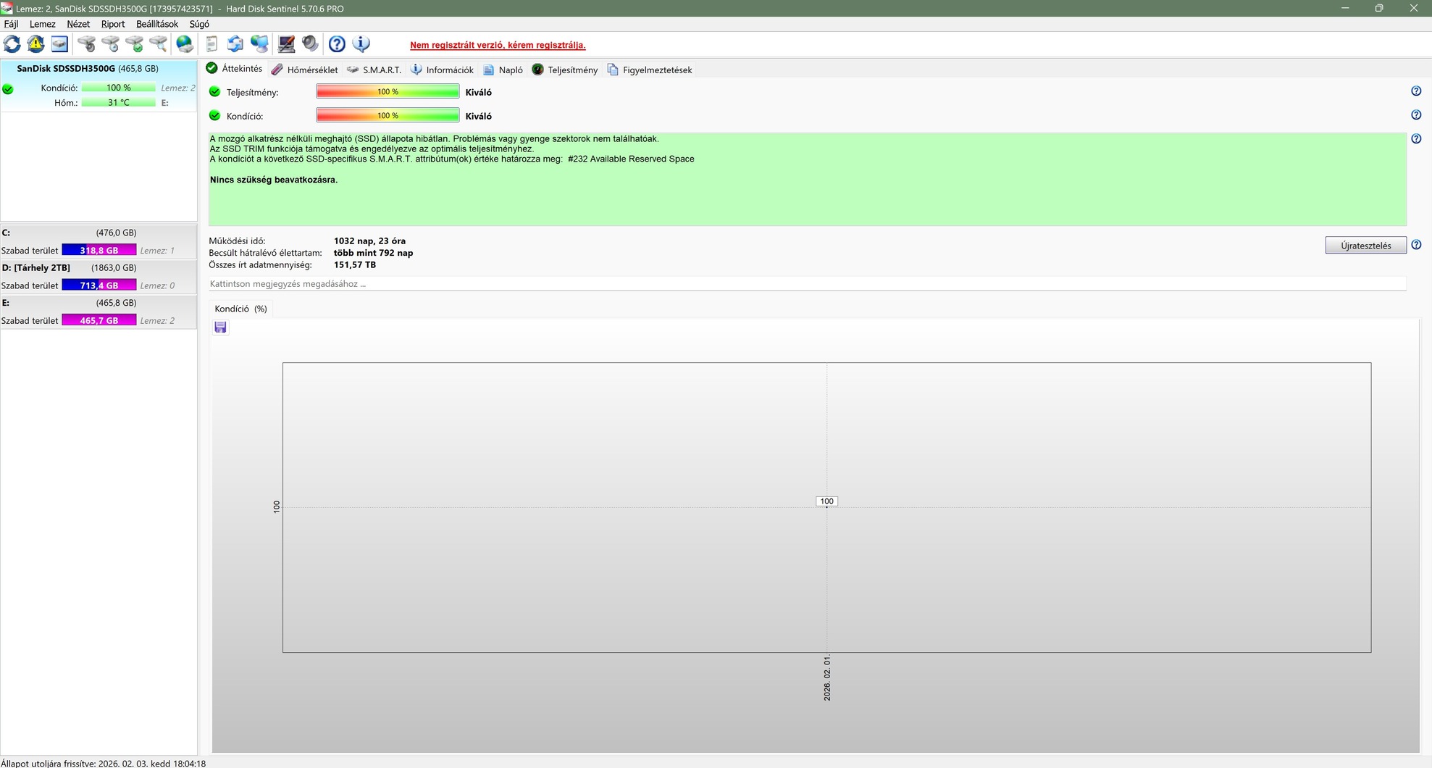Select the Kondíció (%) chart tab
This screenshot has height=768, width=1432.
(x=241, y=309)
